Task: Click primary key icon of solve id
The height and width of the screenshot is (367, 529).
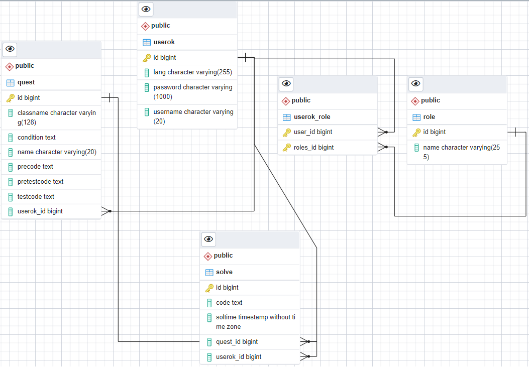Action: 209,288
